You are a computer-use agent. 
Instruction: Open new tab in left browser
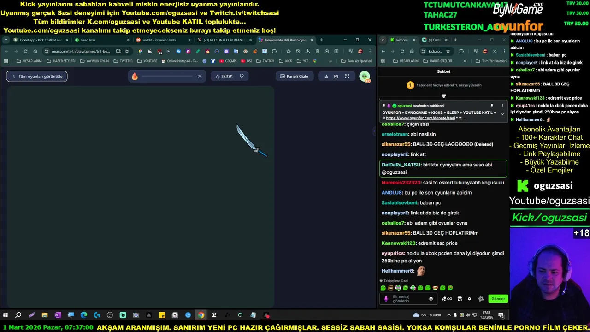321,40
